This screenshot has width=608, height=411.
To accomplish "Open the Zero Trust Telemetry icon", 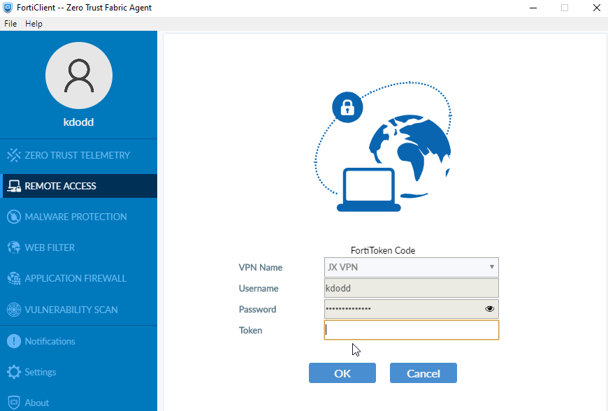I will 14,155.
